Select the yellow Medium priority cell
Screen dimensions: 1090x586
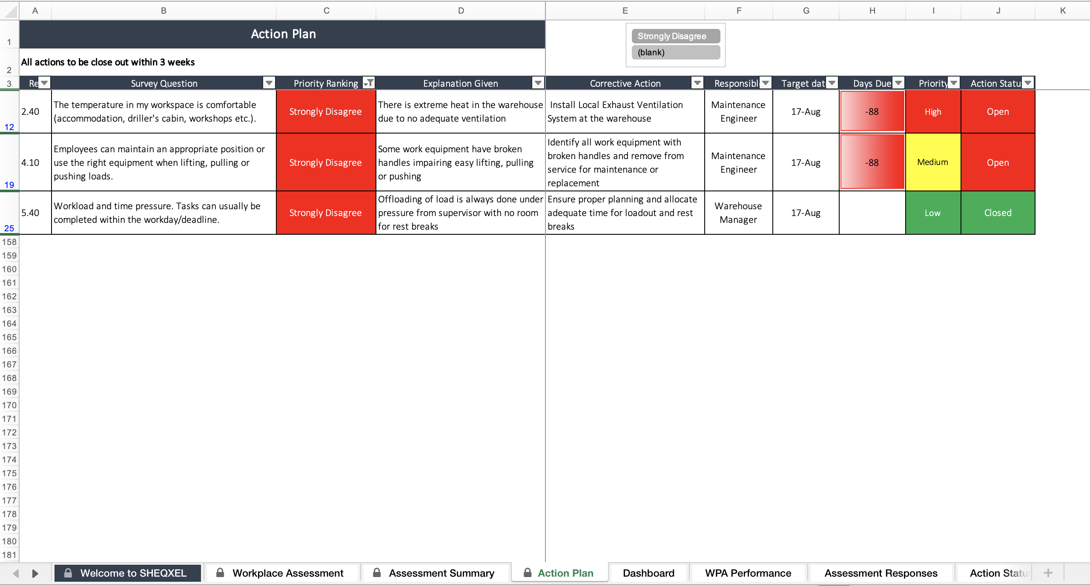(933, 162)
